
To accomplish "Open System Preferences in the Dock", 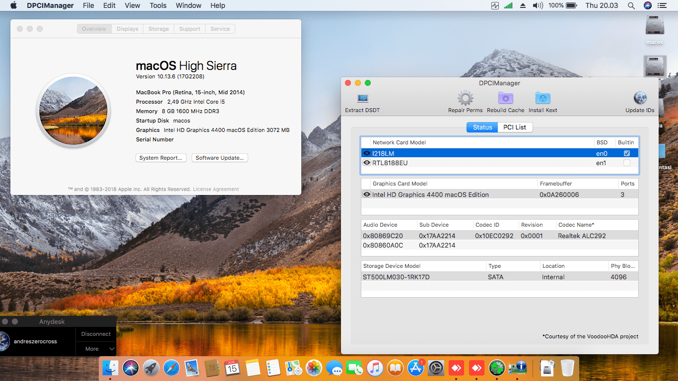I will tap(436, 368).
